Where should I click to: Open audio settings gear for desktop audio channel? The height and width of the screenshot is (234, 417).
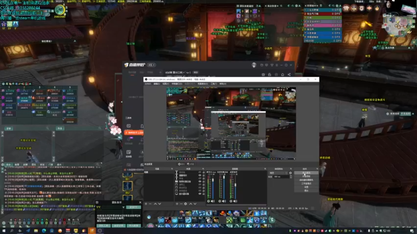(231, 201)
